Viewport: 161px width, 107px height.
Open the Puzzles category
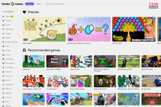8,97
